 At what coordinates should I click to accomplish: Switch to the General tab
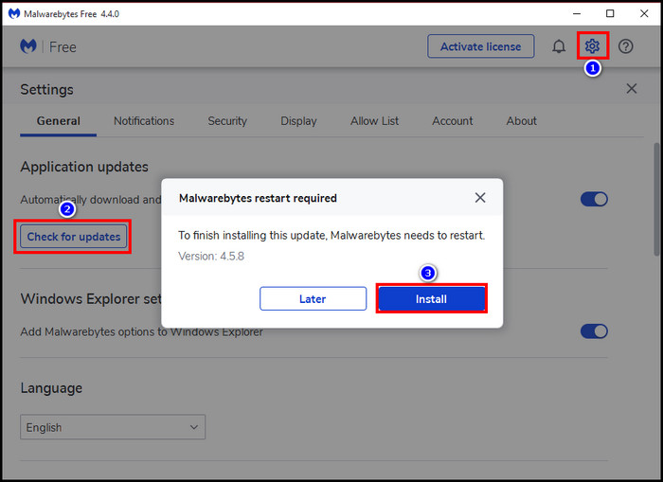click(x=59, y=121)
